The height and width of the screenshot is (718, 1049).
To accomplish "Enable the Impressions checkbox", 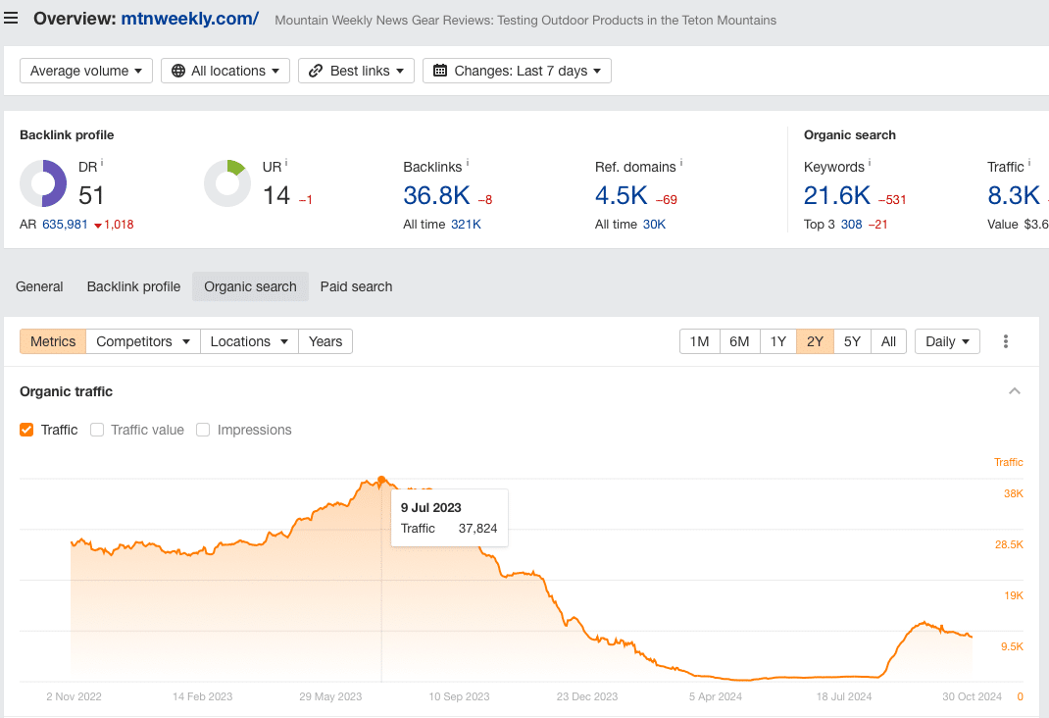I will (x=203, y=430).
